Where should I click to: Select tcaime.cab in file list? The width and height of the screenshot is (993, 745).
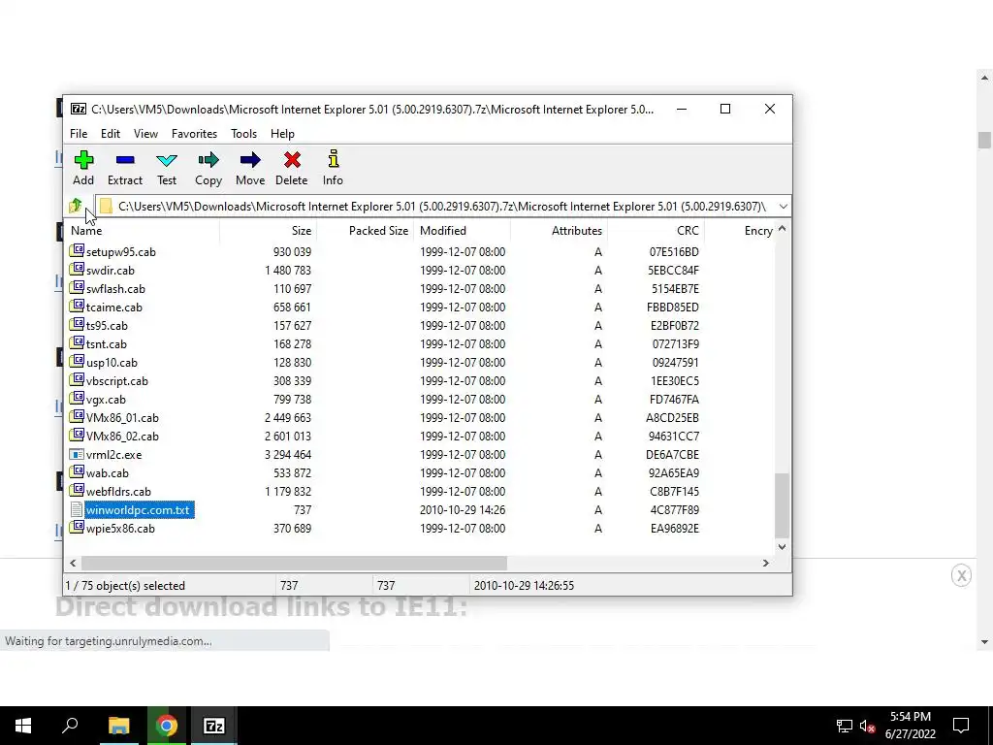click(114, 308)
